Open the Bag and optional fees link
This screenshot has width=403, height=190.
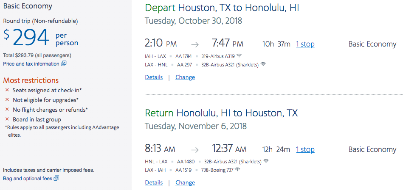tap(28, 179)
